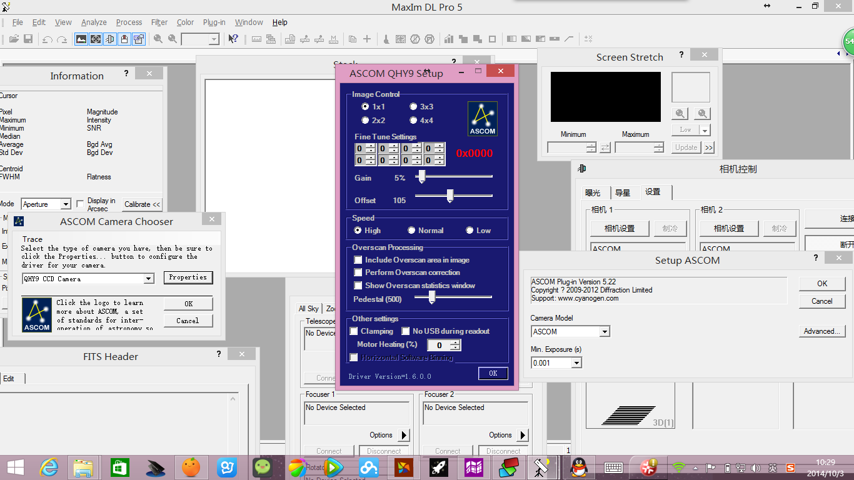Enable Include Overscan area in image

tap(358, 260)
